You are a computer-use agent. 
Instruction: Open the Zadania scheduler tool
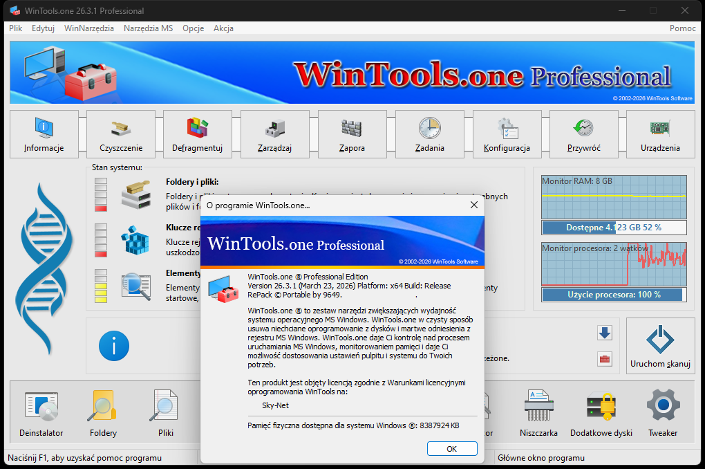(x=429, y=134)
